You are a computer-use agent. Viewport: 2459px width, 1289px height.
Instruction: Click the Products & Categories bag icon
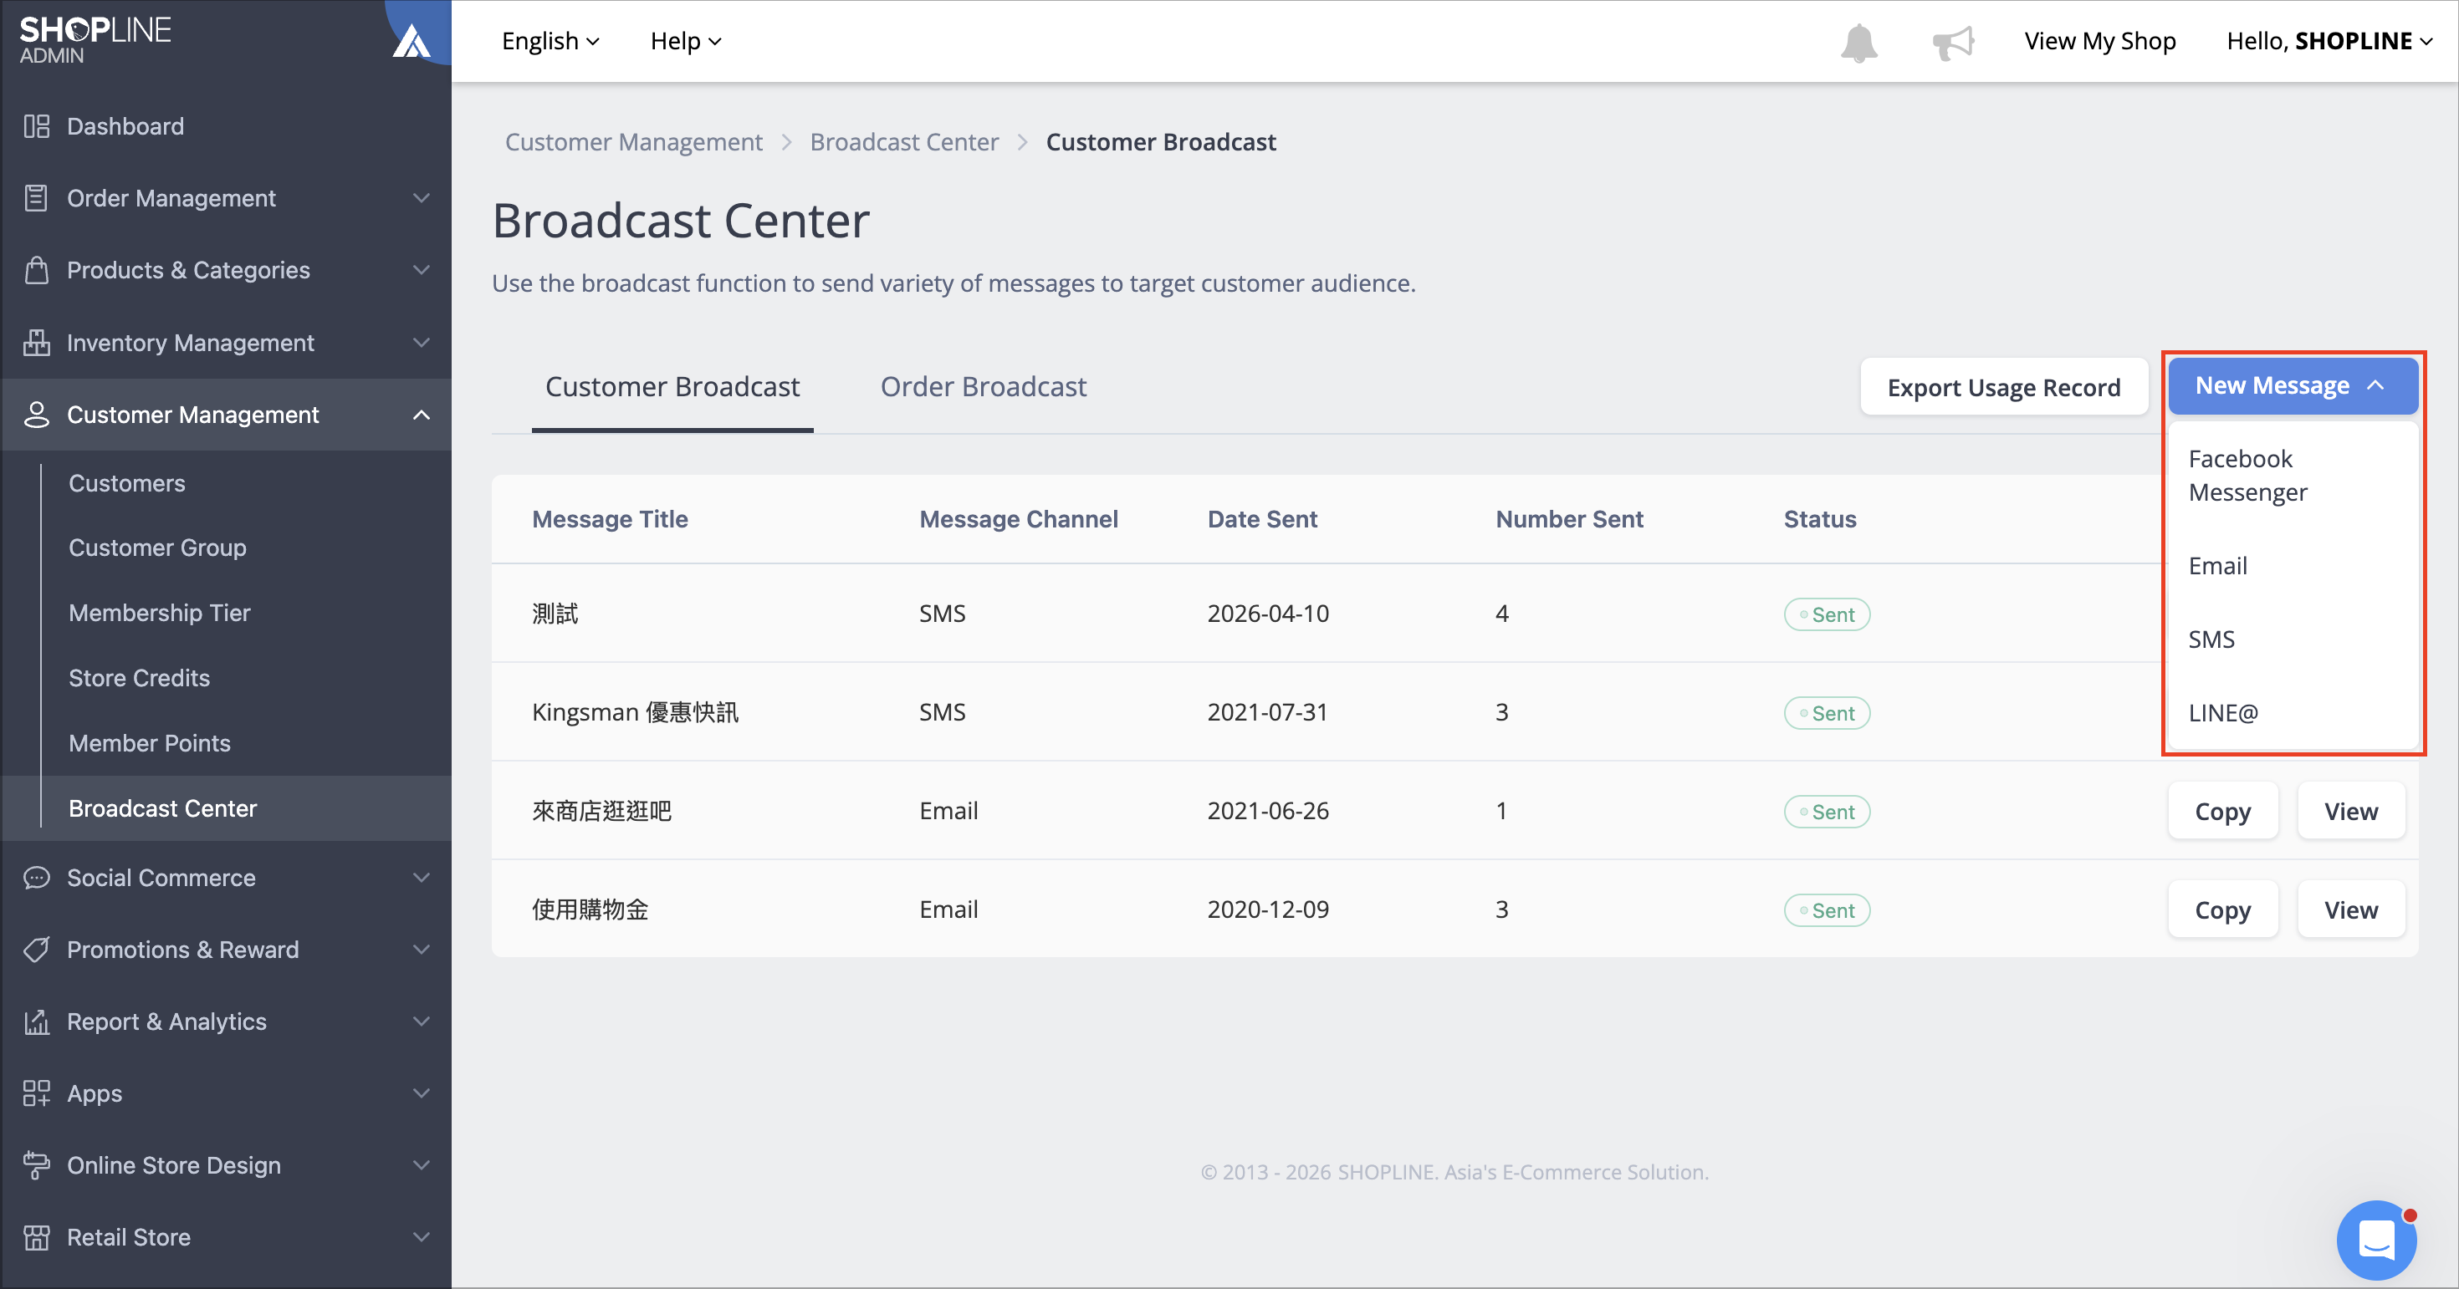tap(36, 270)
